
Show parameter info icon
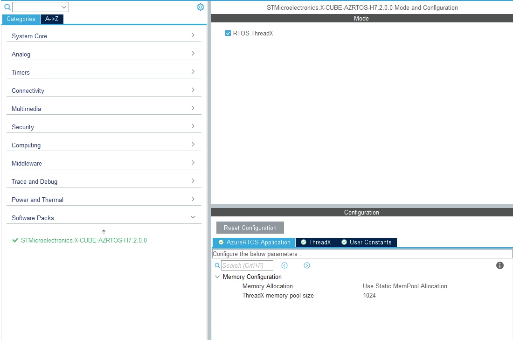(x=499, y=265)
